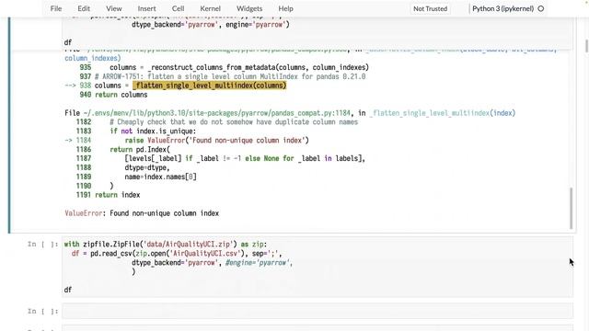Click the In [ ]: prompt of empty cell

coord(42,311)
